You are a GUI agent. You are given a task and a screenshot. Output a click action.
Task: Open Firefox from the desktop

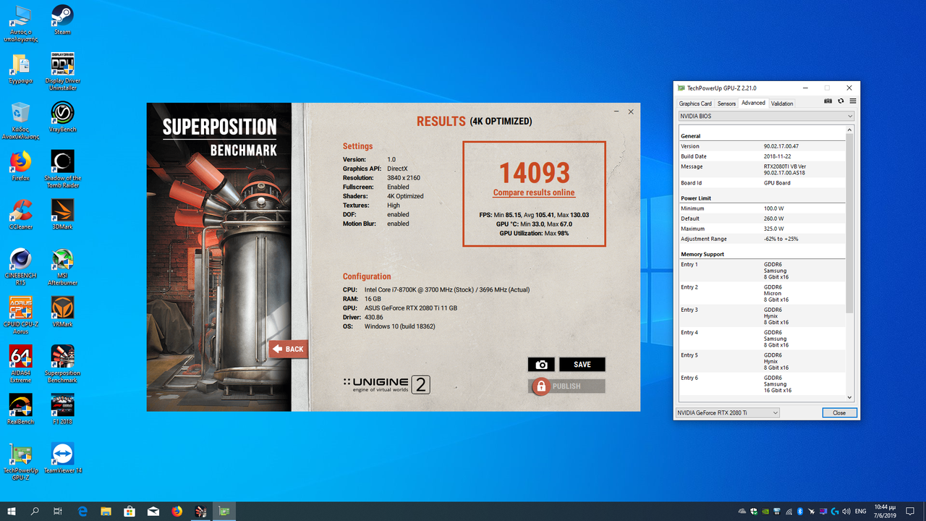pyautogui.click(x=20, y=166)
